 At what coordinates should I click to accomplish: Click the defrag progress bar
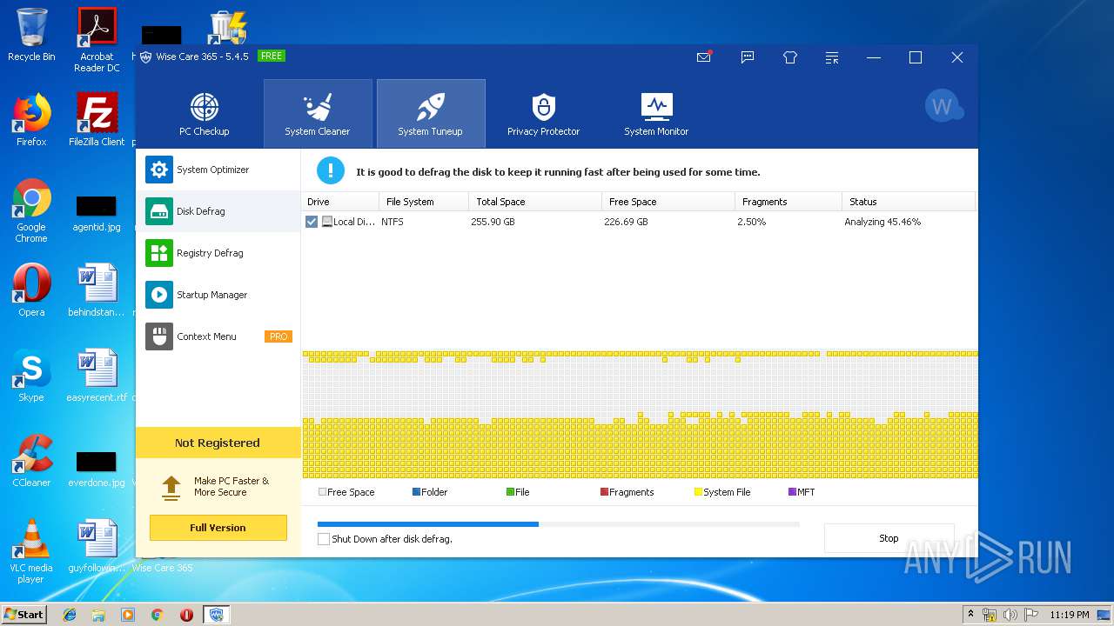(x=558, y=524)
